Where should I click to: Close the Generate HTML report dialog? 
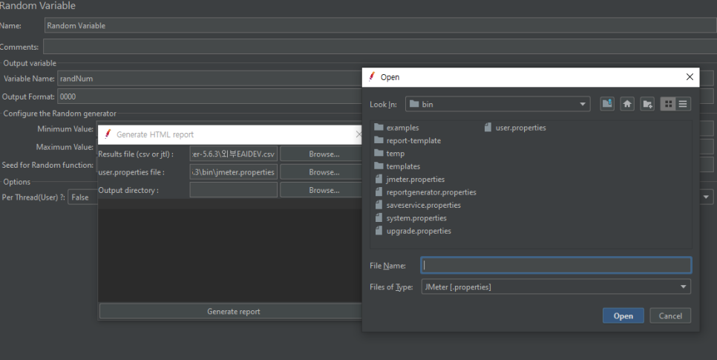pyautogui.click(x=358, y=134)
